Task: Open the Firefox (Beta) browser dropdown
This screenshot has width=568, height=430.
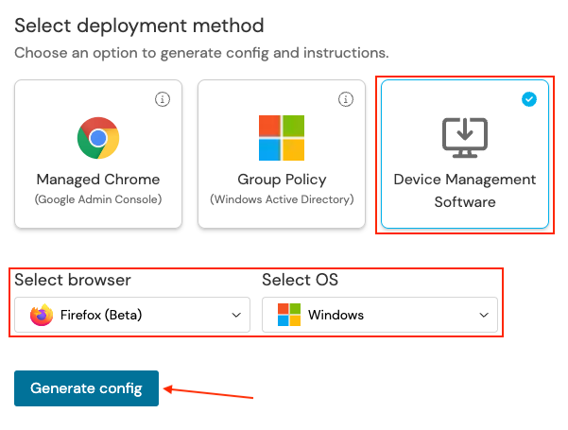Action: point(132,315)
